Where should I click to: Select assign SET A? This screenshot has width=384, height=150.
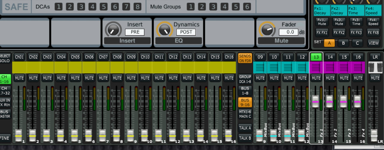tap(329, 43)
